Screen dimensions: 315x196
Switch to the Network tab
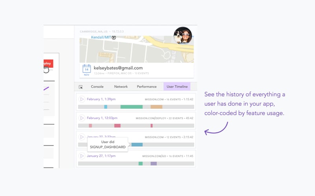point(121,87)
